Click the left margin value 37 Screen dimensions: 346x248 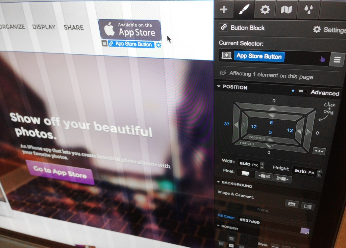click(227, 124)
